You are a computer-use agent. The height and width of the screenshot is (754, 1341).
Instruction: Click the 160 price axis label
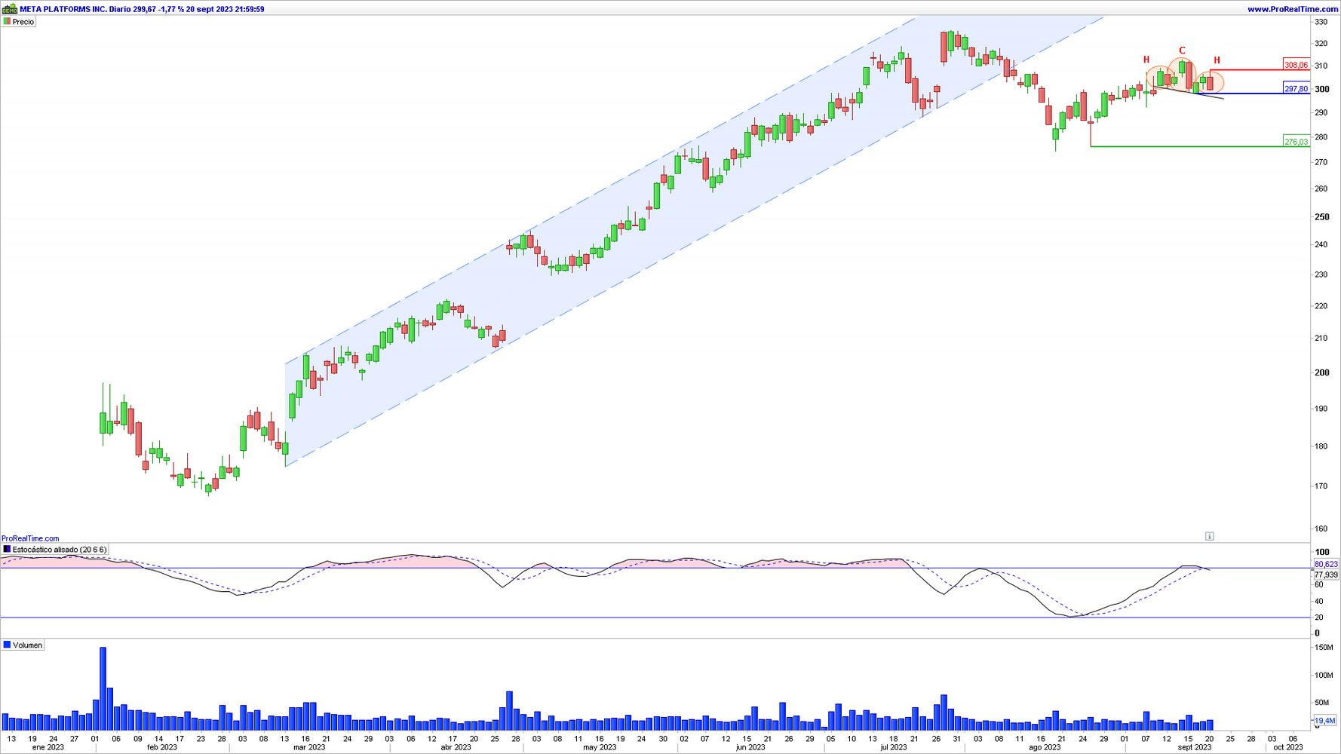1321,529
